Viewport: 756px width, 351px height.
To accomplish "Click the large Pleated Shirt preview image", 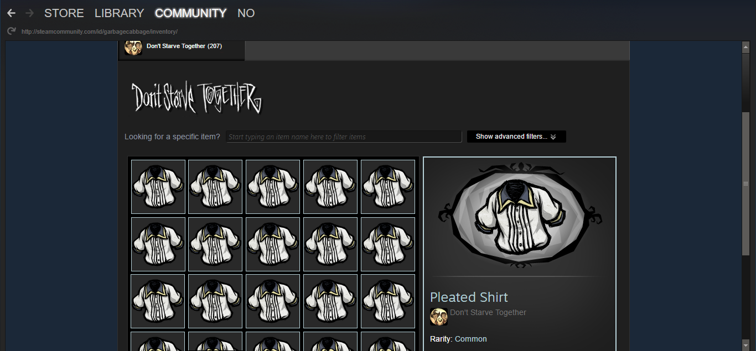I will (519, 216).
